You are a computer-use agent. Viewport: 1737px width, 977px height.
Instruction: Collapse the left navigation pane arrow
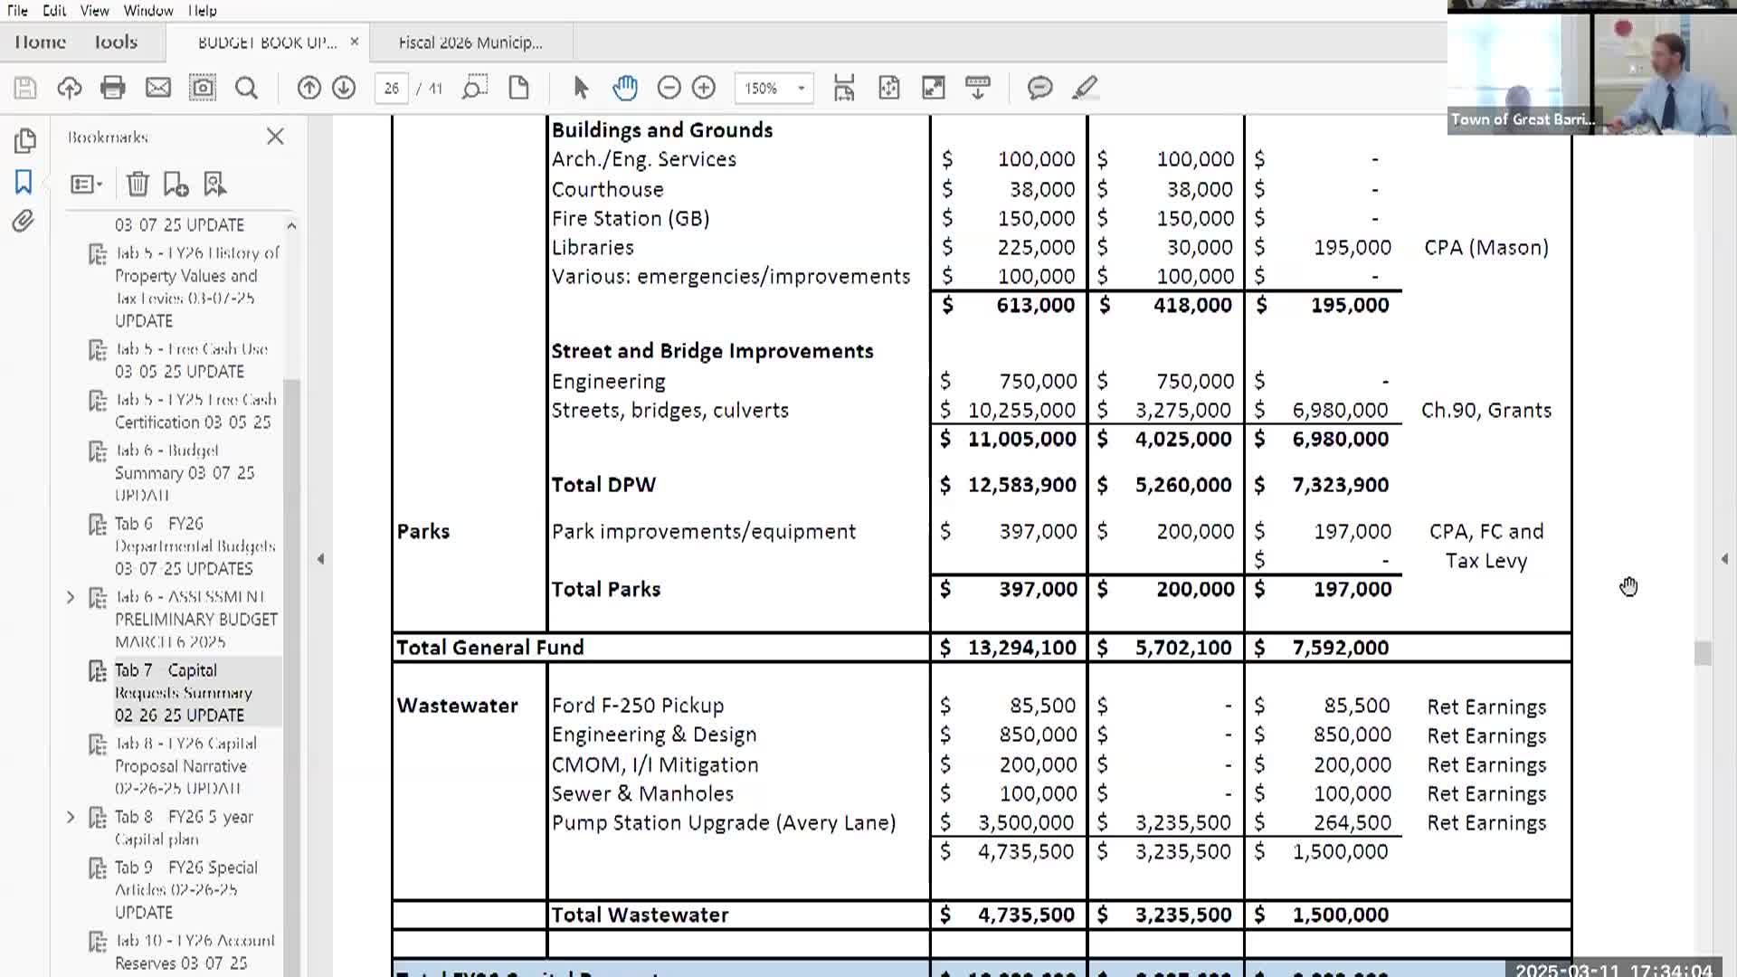pos(320,559)
